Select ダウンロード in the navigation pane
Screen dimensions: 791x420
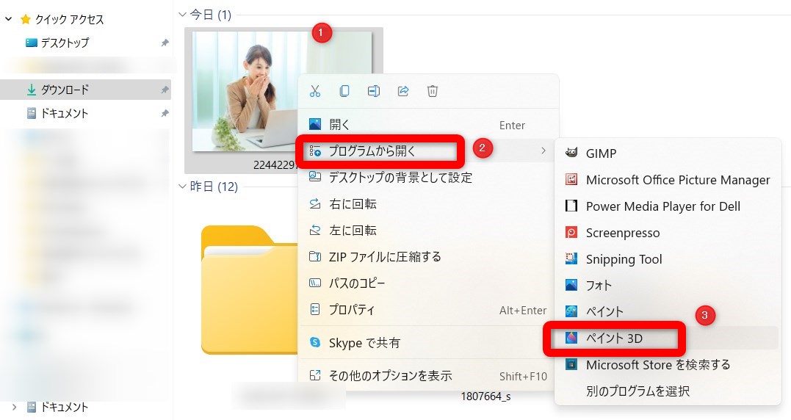65,90
